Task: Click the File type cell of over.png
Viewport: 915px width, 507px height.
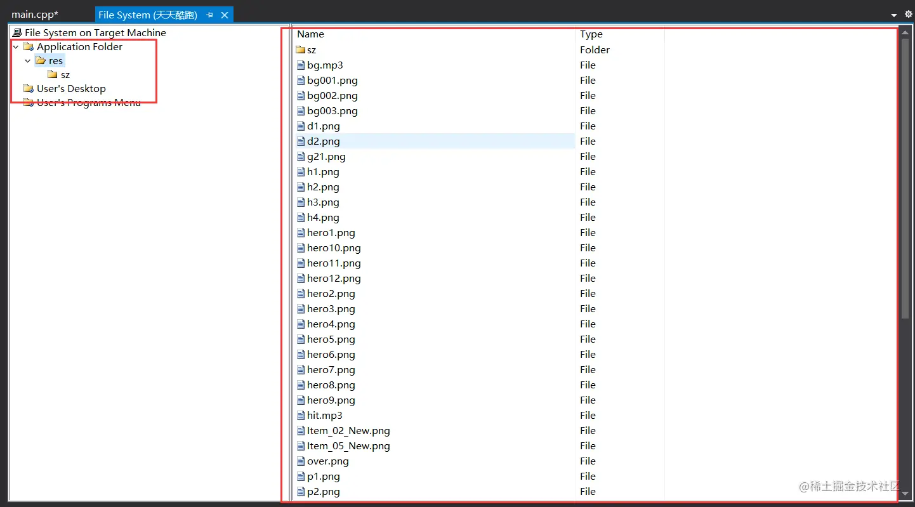Action: coord(588,461)
